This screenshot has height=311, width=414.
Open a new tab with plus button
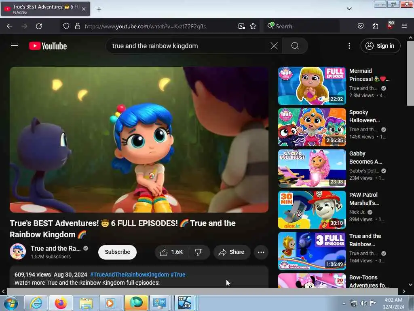pyautogui.click(x=99, y=9)
